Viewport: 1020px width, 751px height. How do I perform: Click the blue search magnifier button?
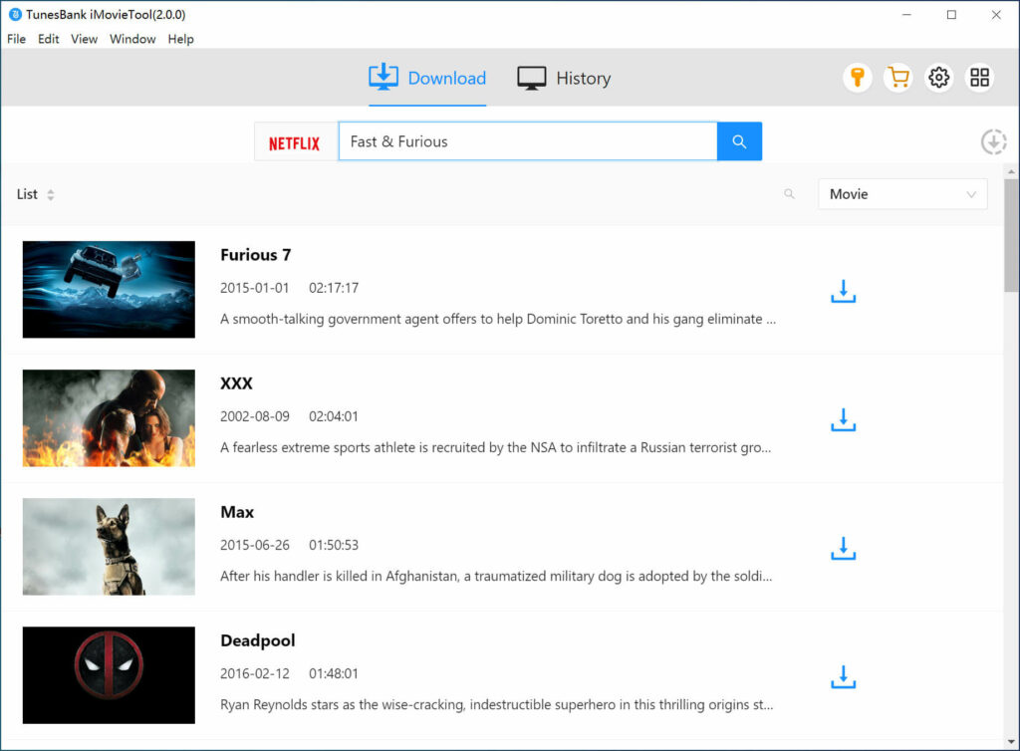coord(739,141)
